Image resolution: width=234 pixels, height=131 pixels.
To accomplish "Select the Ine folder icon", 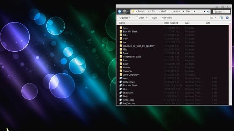I will pos(121,42).
